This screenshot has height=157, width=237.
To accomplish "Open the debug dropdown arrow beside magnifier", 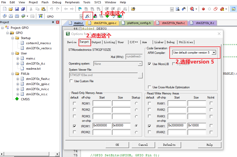I will pyautogui.click(x=196, y=9).
